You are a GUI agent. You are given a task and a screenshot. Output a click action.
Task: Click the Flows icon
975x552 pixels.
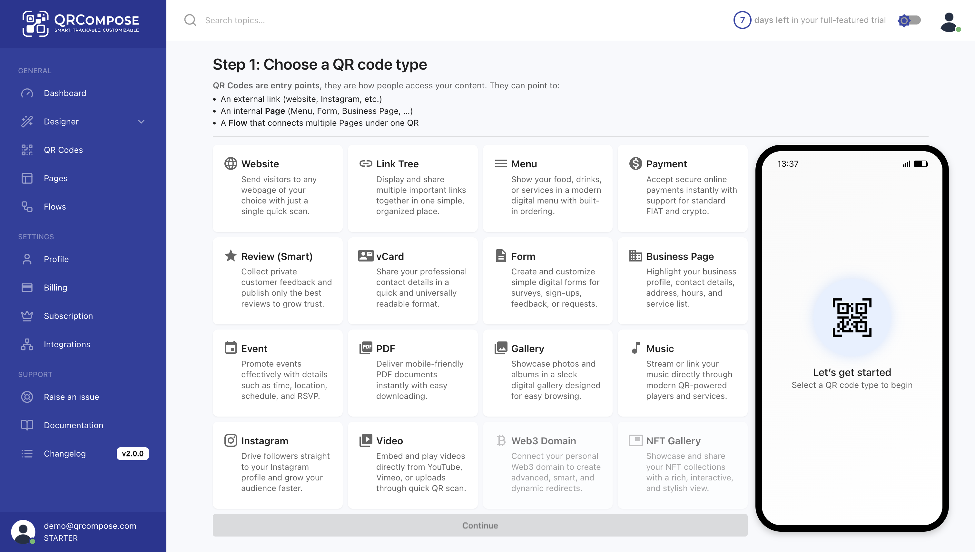point(27,207)
